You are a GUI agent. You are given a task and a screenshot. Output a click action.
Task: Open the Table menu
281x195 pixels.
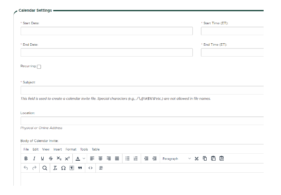[95, 149]
